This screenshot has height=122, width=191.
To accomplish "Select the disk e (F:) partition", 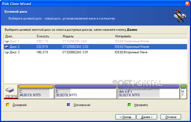I will (x=148, y=92).
